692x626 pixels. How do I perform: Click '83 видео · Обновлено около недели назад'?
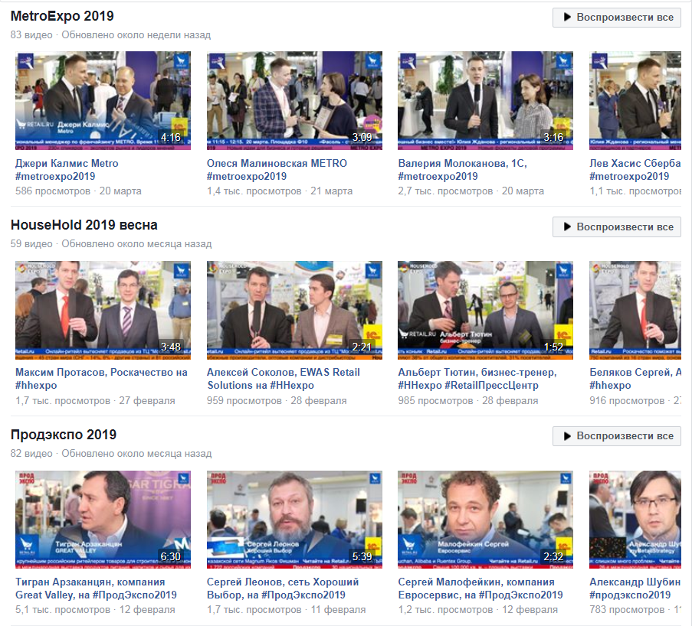pos(111,35)
